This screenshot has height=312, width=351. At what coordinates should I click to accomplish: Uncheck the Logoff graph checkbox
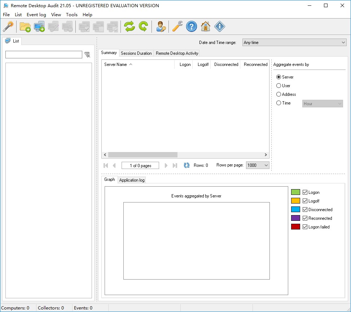click(x=305, y=201)
